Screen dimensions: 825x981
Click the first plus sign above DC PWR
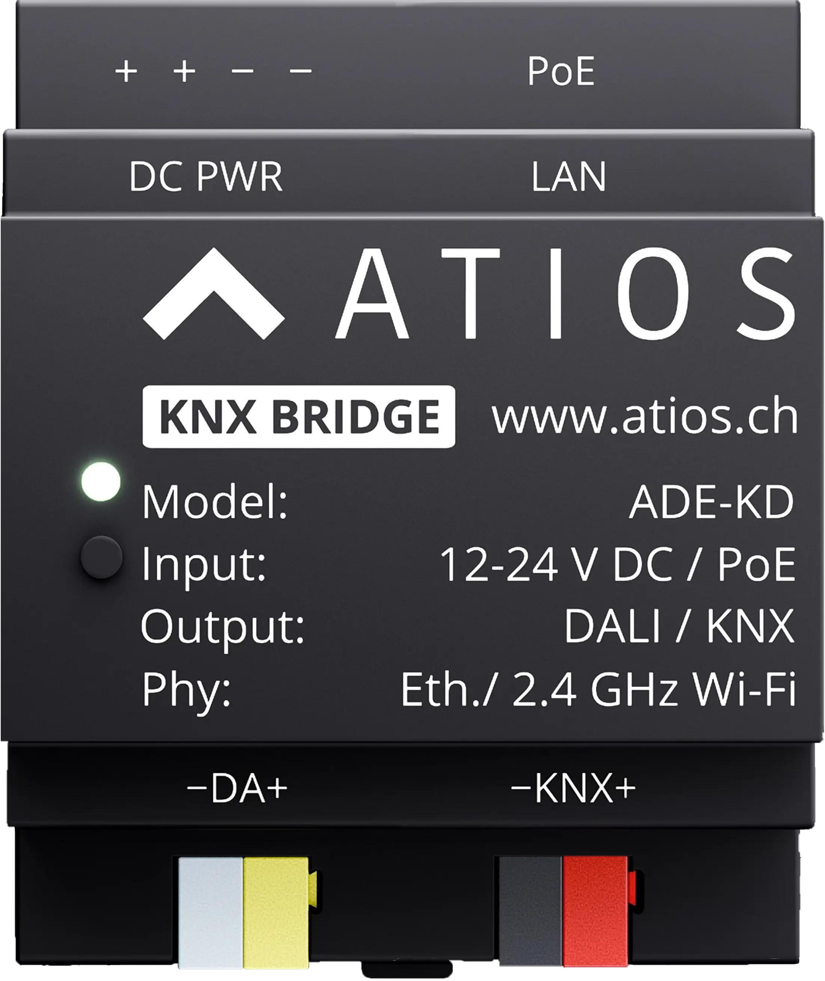point(126,71)
